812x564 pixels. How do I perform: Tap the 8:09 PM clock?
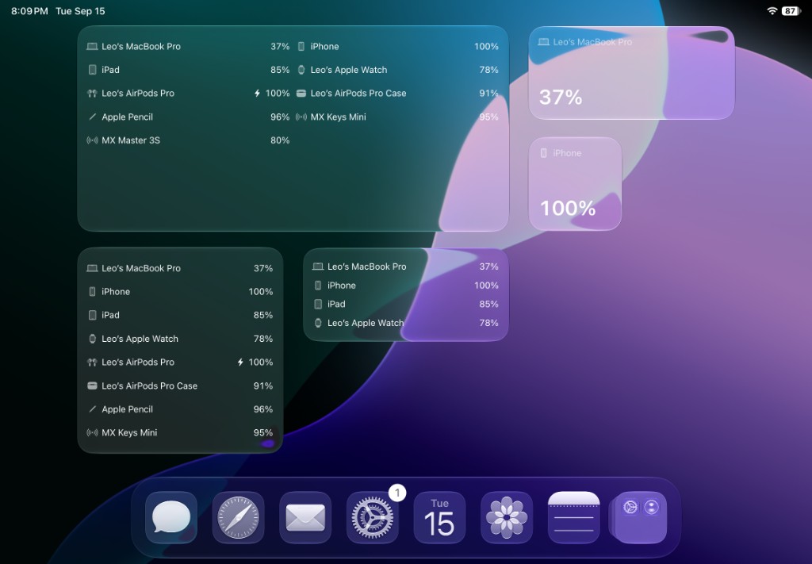(x=29, y=11)
